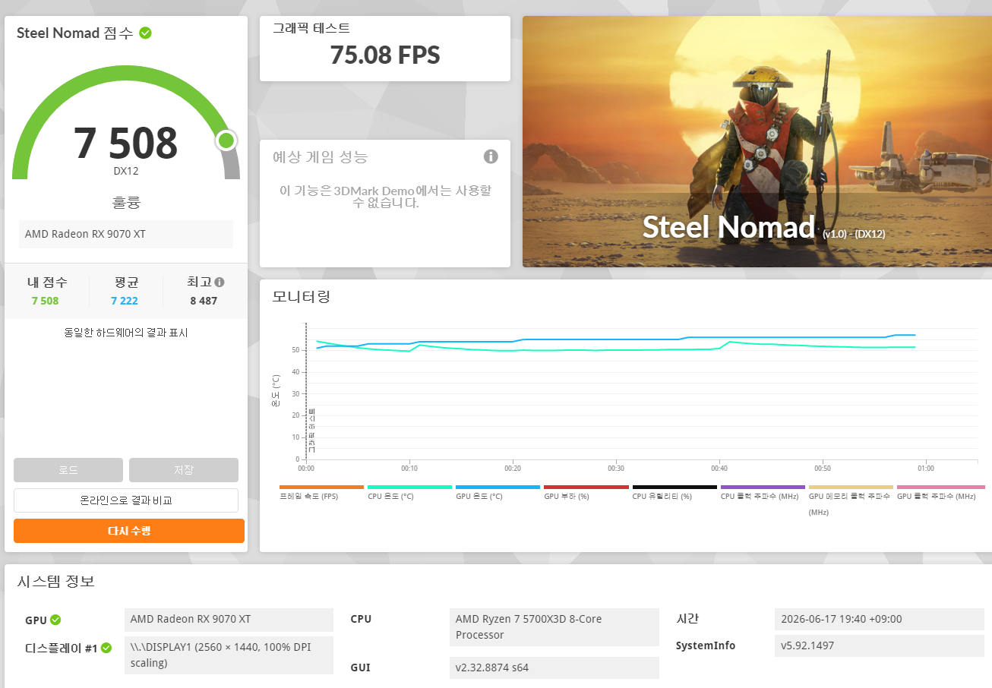Viewport: 992px width, 688px height.
Task: Click the green check next to 디스플레이 #1
Action: [106, 648]
